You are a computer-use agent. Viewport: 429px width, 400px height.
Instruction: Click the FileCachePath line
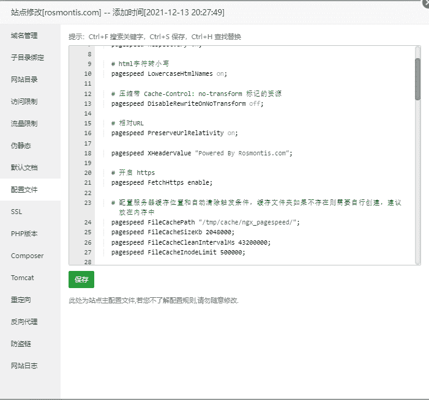point(206,222)
